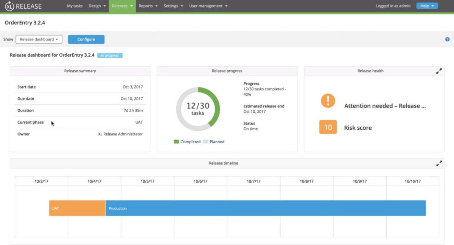Expand the Release timeline tile

(439, 163)
